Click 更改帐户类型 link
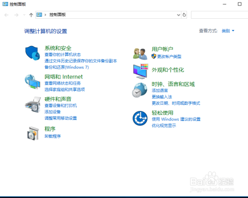 coord(169,56)
